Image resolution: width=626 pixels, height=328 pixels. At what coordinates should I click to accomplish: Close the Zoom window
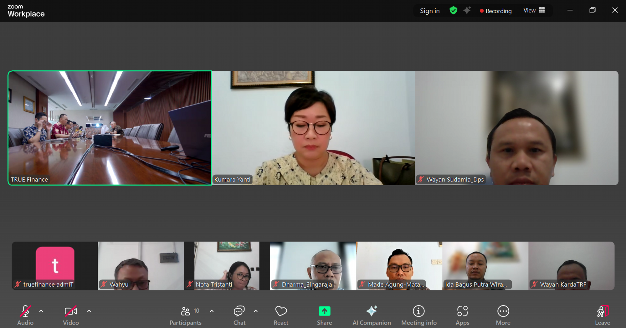click(615, 10)
